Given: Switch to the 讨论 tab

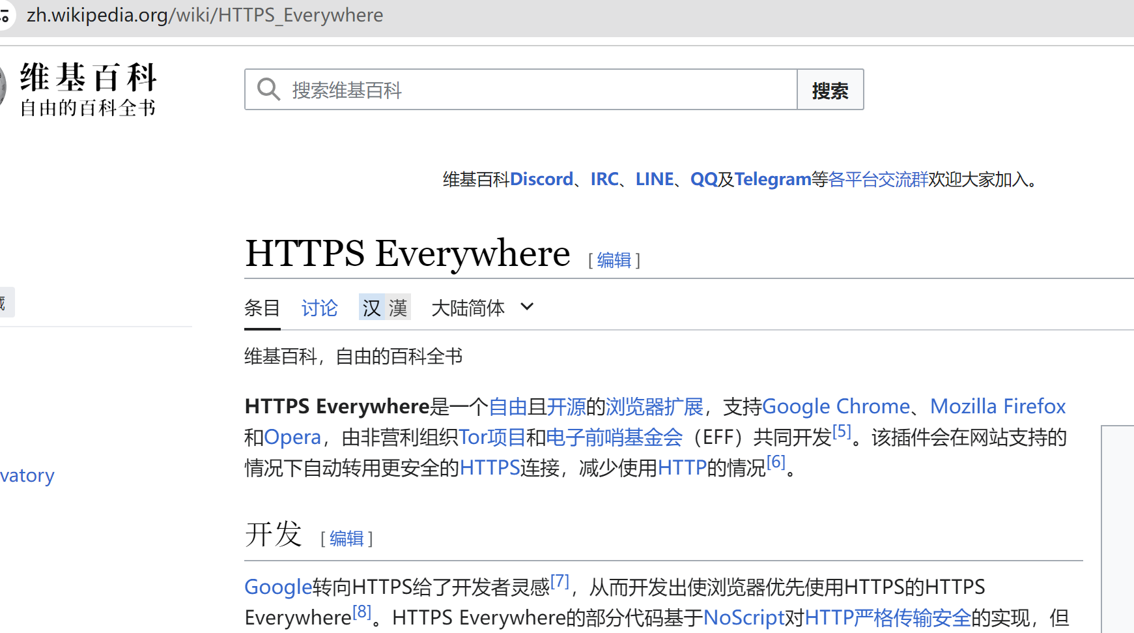Looking at the screenshot, I should tap(319, 307).
